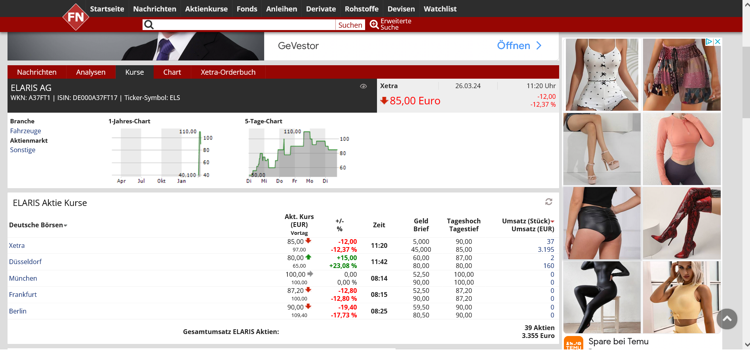This screenshot has width=750, height=353.
Task: Sort by Umsatz (Stück) column arrow
Action: pyautogui.click(x=552, y=221)
